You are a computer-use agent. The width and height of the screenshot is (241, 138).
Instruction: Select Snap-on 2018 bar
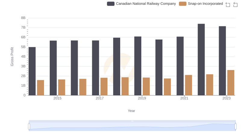click(x=125, y=86)
